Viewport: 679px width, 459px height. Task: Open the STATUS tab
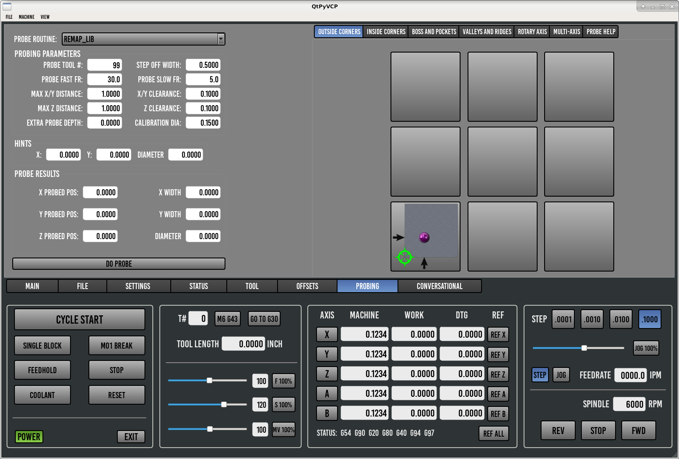pos(199,286)
